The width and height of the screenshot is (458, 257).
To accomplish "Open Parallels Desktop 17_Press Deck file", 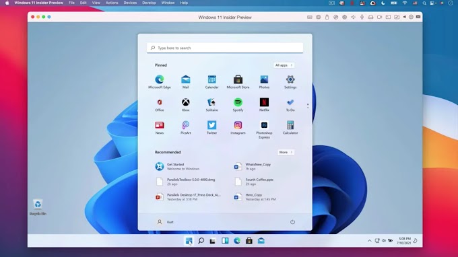I will coord(188,197).
